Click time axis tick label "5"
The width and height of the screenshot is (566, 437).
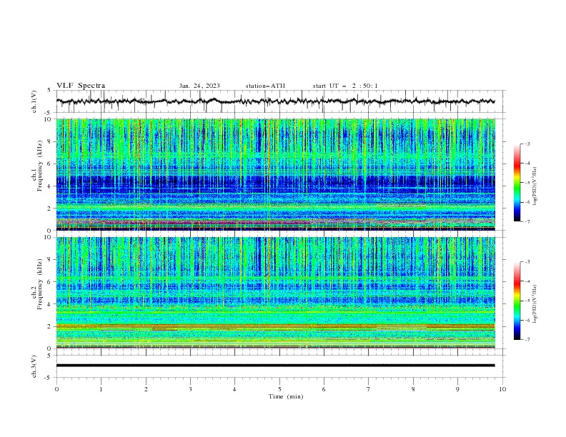tap(279, 389)
